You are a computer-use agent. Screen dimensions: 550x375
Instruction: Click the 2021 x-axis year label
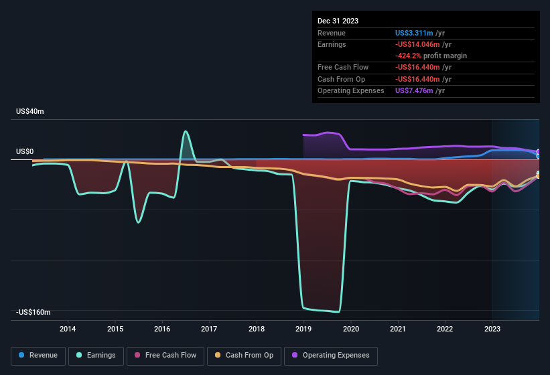click(398, 329)
